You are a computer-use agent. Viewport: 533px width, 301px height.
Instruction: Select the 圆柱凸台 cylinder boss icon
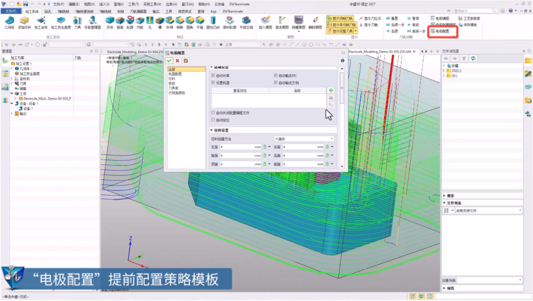(213, 22)
